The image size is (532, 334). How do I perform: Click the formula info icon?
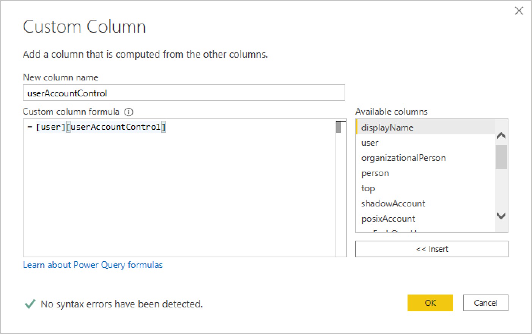(x=129, y=112)
